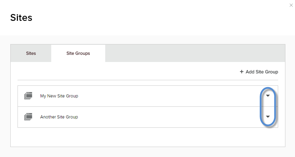This screenshot has width=295, height=157.
Task: Click blank space left of Add Site Group
Action: 127,72
